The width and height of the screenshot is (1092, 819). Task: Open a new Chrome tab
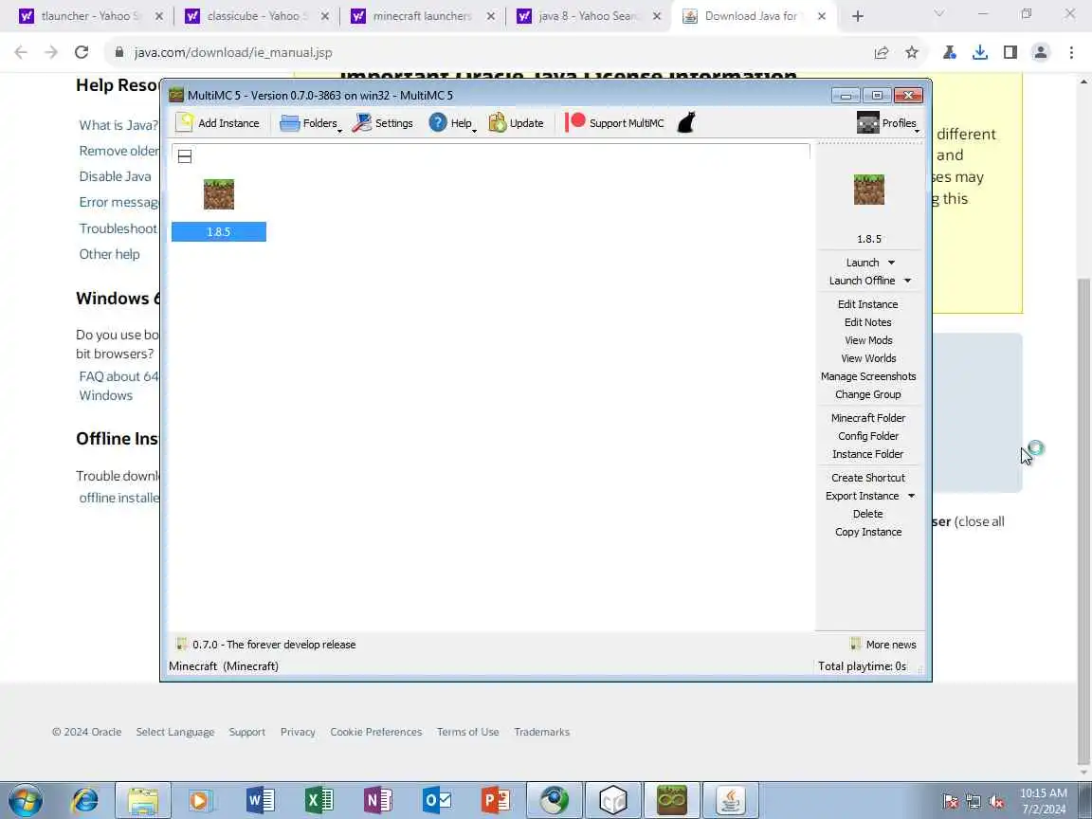point(858,16)
